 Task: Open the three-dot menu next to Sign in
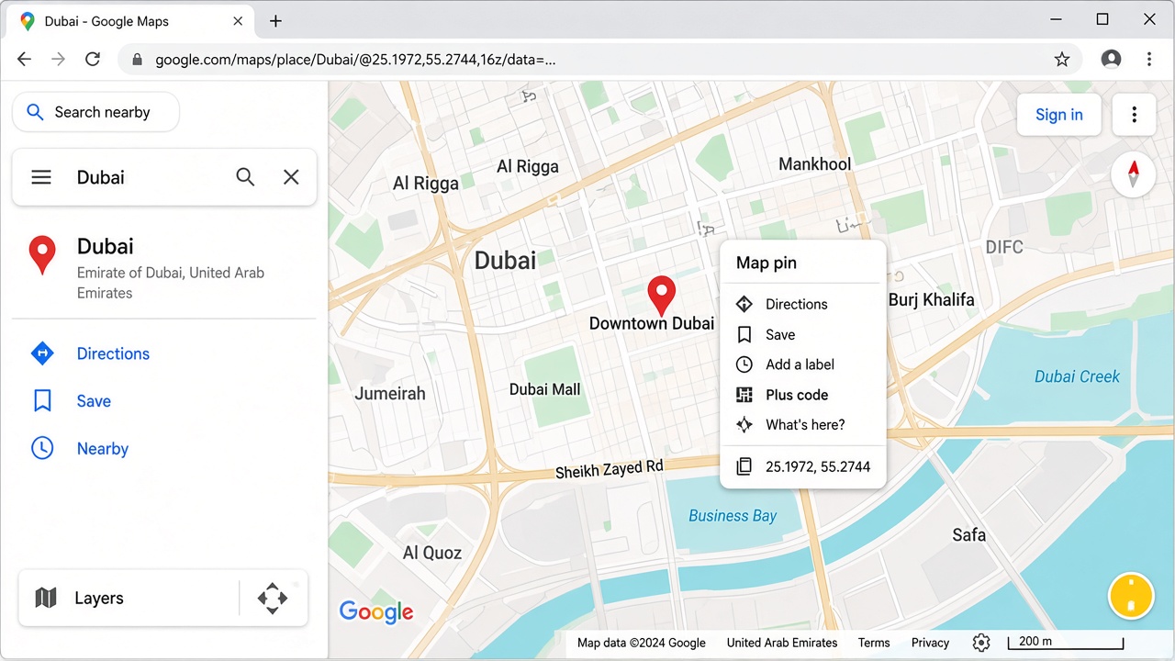click(1135, 115)
